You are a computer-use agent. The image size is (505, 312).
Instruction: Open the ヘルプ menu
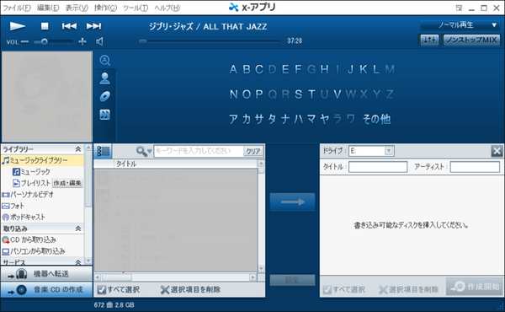[x=167, y=8]
